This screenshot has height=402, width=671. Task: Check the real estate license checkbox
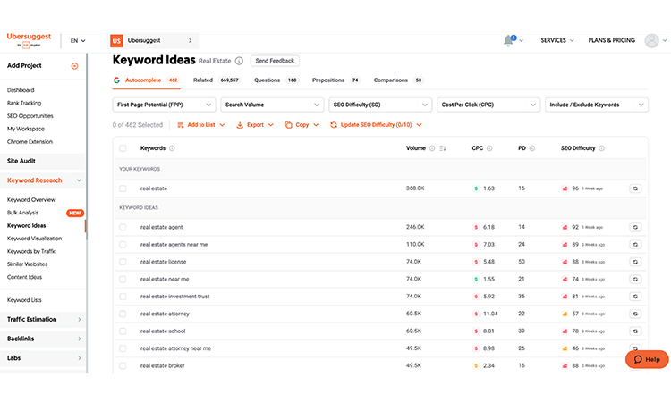[x=123, y=262]
